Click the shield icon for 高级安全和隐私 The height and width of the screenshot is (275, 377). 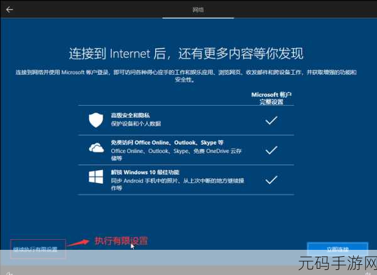[96, 120]
